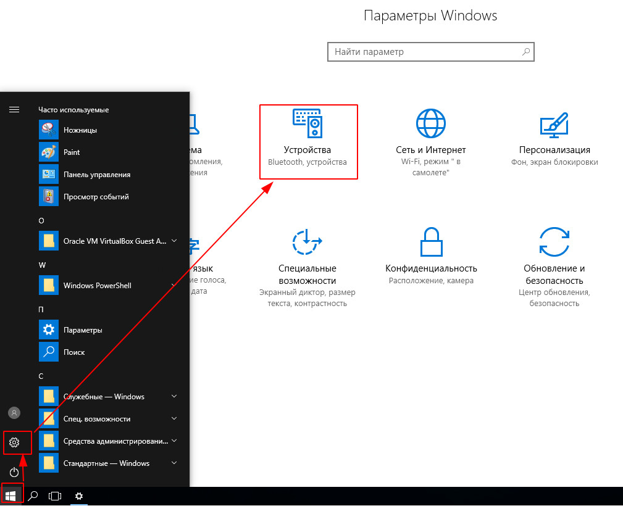Open Просмотр событий app icon
This screenshot has height=506, width=623.
click(49, 197)
